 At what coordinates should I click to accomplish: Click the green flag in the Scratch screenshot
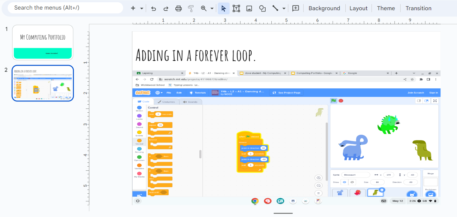pos(334,101)
